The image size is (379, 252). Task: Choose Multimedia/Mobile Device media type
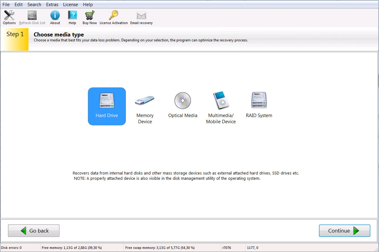coord(221,108)
